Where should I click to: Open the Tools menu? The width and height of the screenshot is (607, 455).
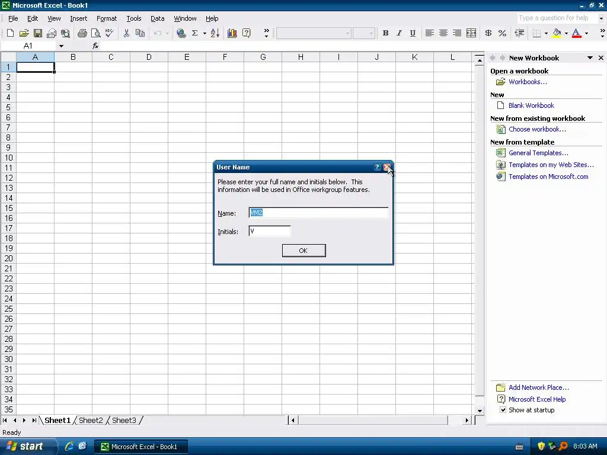tap(134, 18)
